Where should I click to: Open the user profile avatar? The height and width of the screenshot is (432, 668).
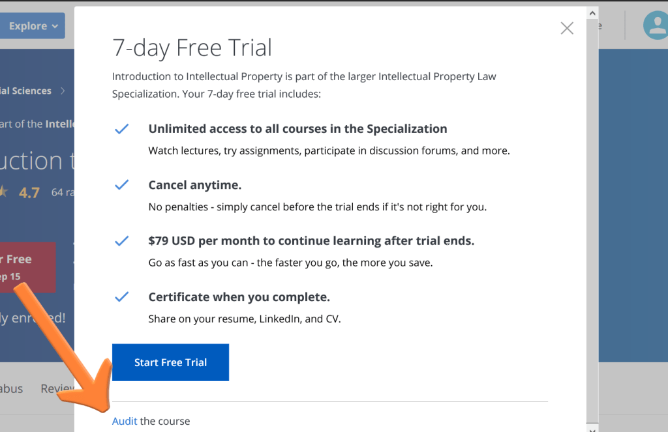click(655, 26)
